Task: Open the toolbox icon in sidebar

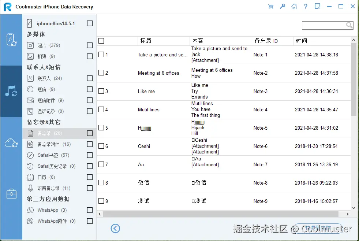Action: tap(11, 194)
